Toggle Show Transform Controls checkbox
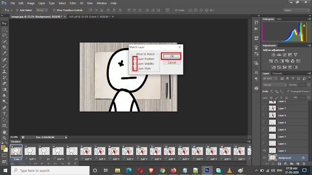This screenshot has height=175, width=312. click(x=54, y=10)
